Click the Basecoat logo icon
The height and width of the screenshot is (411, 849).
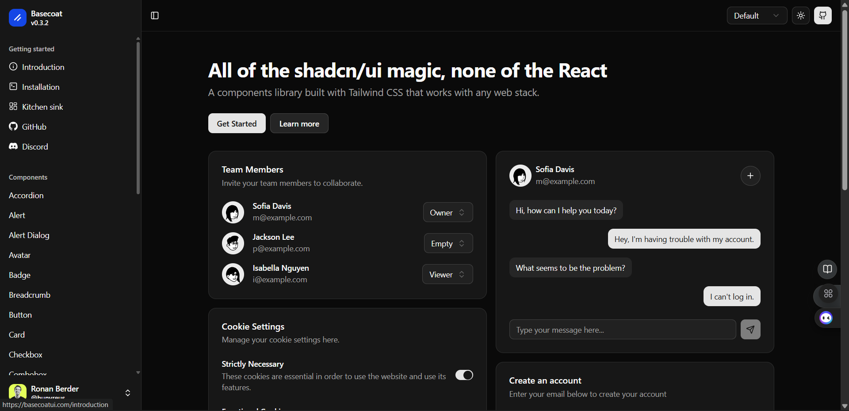tap(17, 18)
